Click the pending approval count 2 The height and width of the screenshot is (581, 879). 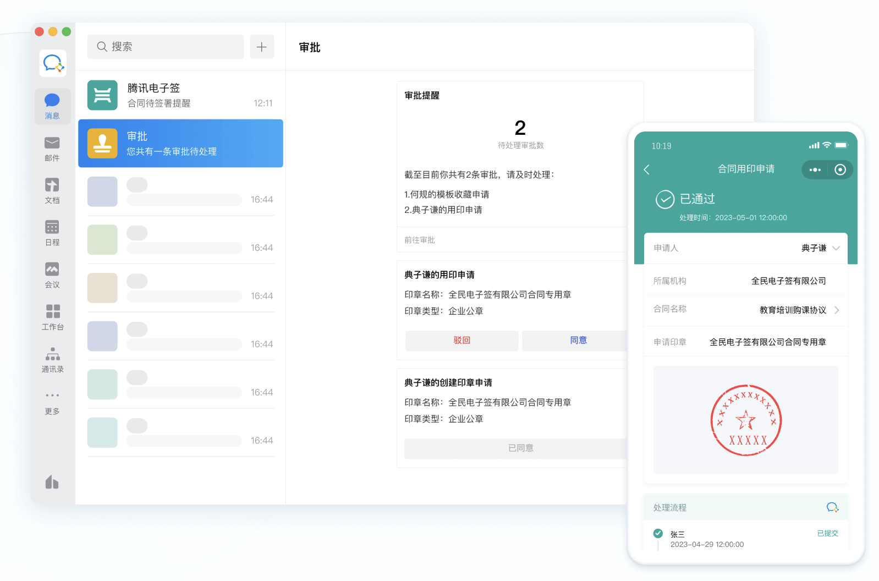pos(520,128)
